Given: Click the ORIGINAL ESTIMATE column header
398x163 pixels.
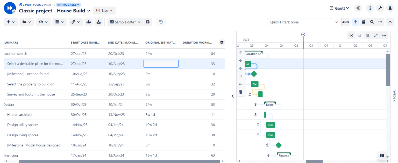Looking at the screenshot, I should (x=160, y=43).
